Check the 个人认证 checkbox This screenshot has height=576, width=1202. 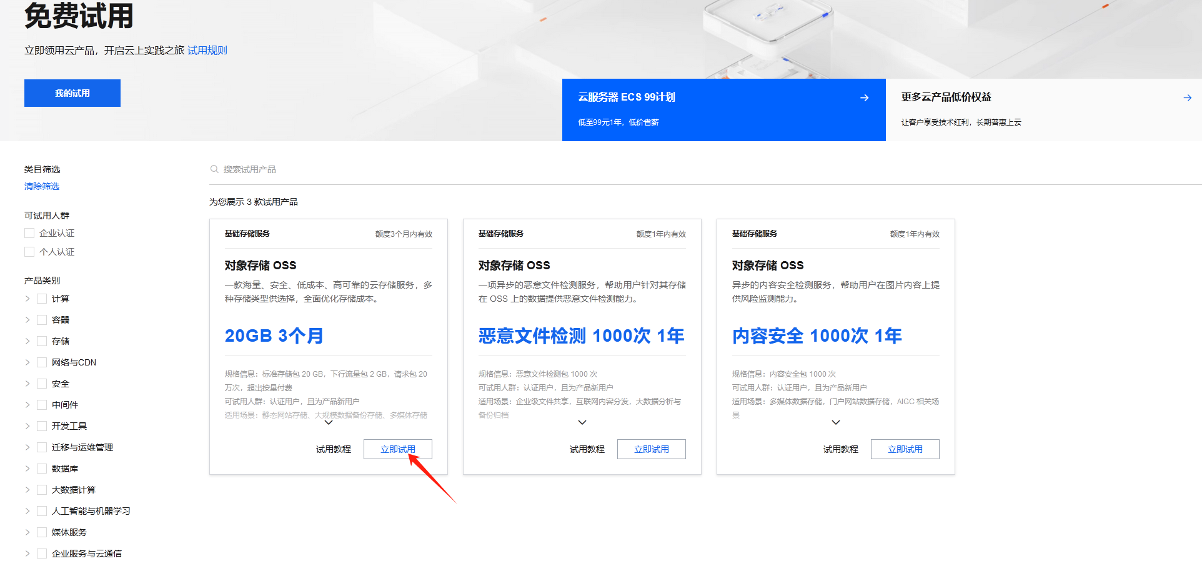pos(29,252)
